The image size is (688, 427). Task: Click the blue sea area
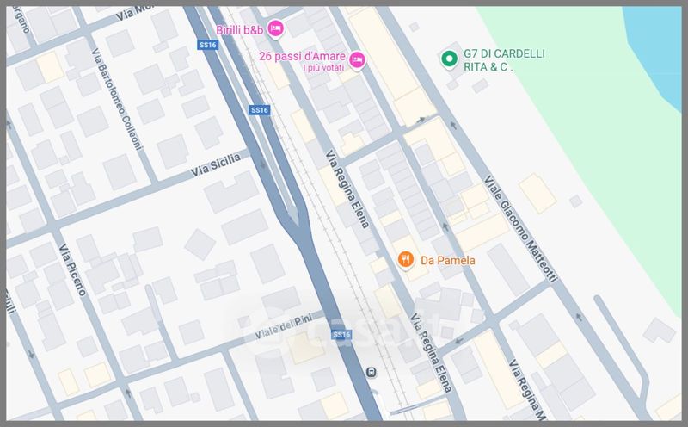[656, 44]
